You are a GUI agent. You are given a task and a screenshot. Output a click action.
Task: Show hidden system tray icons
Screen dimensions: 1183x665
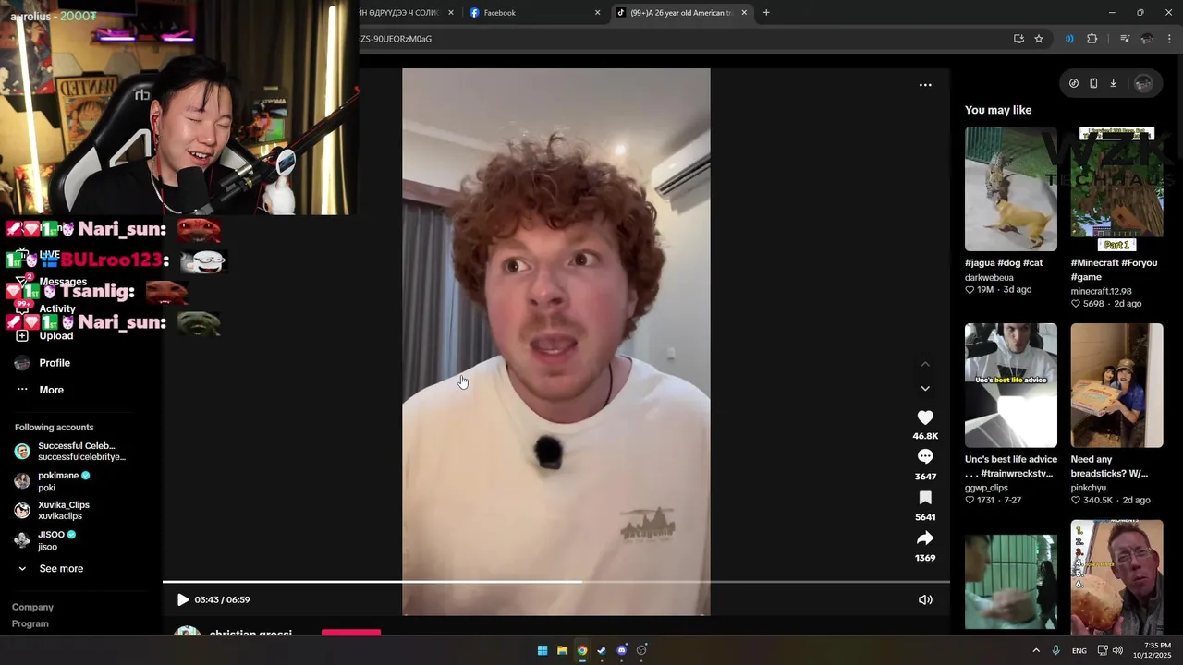click(x=1036, y=650)
